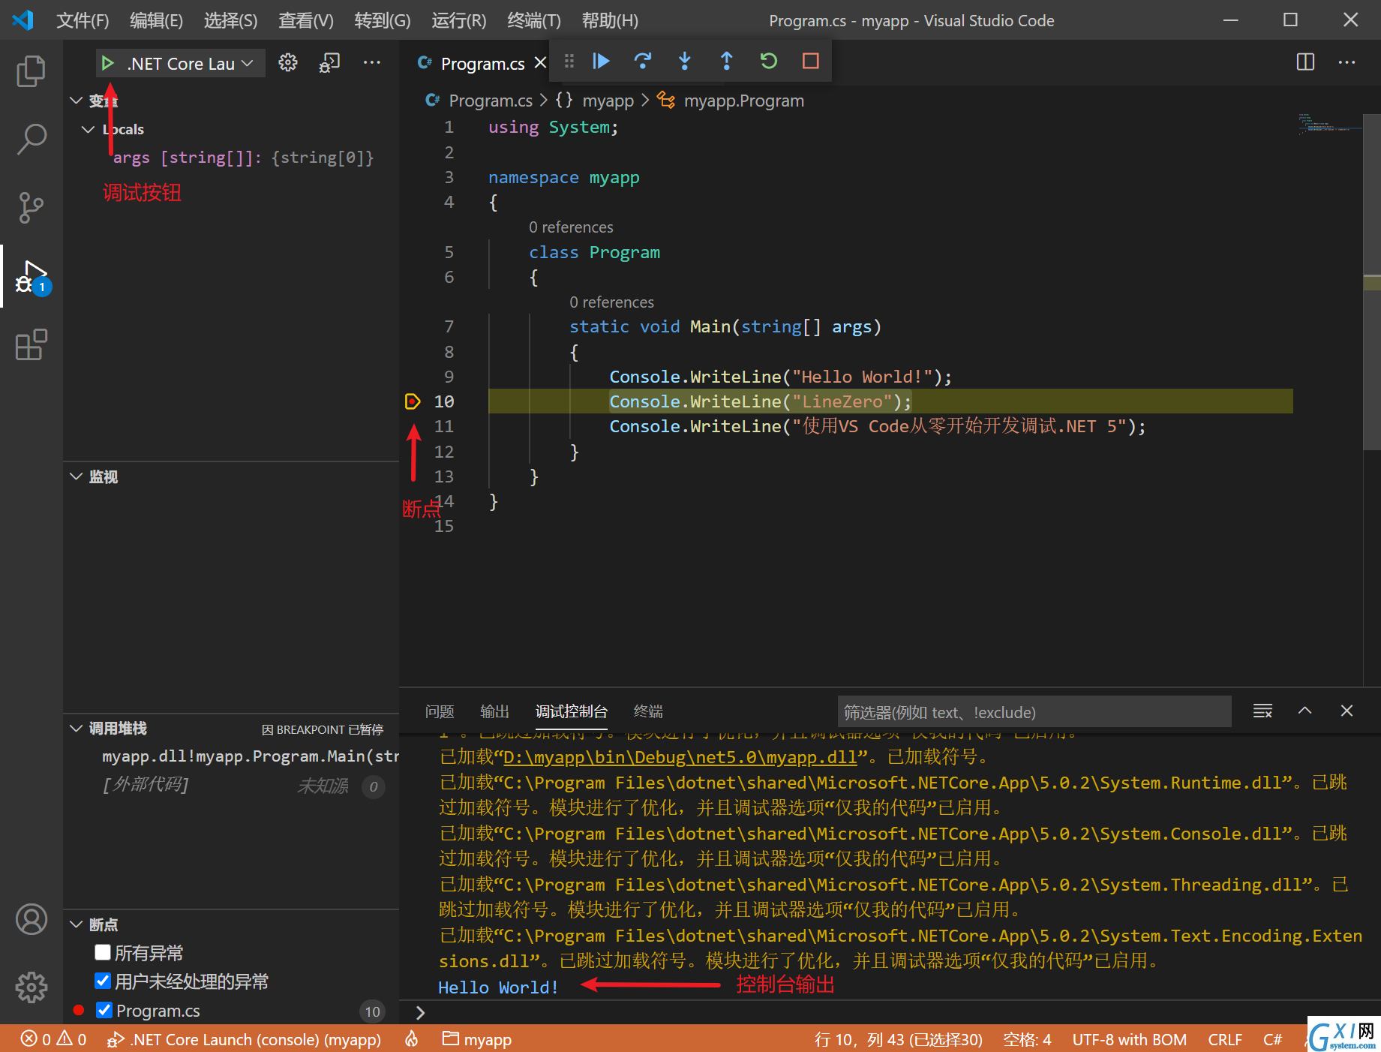Go to line via 行 10, 列 43 indicator
This screenshot has width=1381, height=1052.
point(899,1039)
